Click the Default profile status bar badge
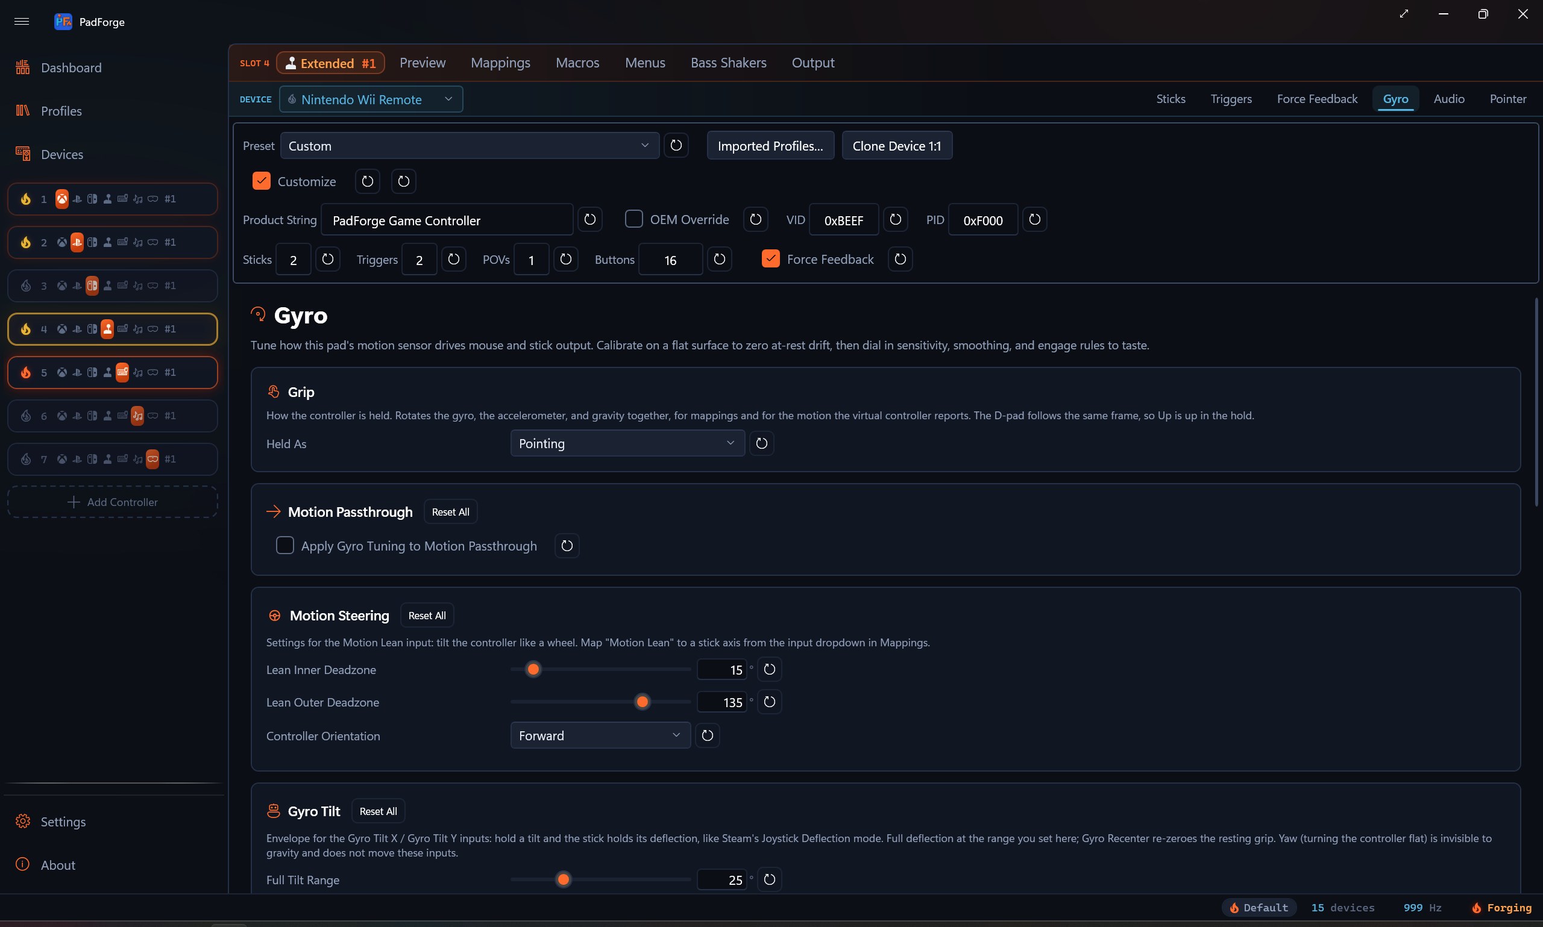Viewport: 1543px width, 927px height. (x=1259, y=907)
